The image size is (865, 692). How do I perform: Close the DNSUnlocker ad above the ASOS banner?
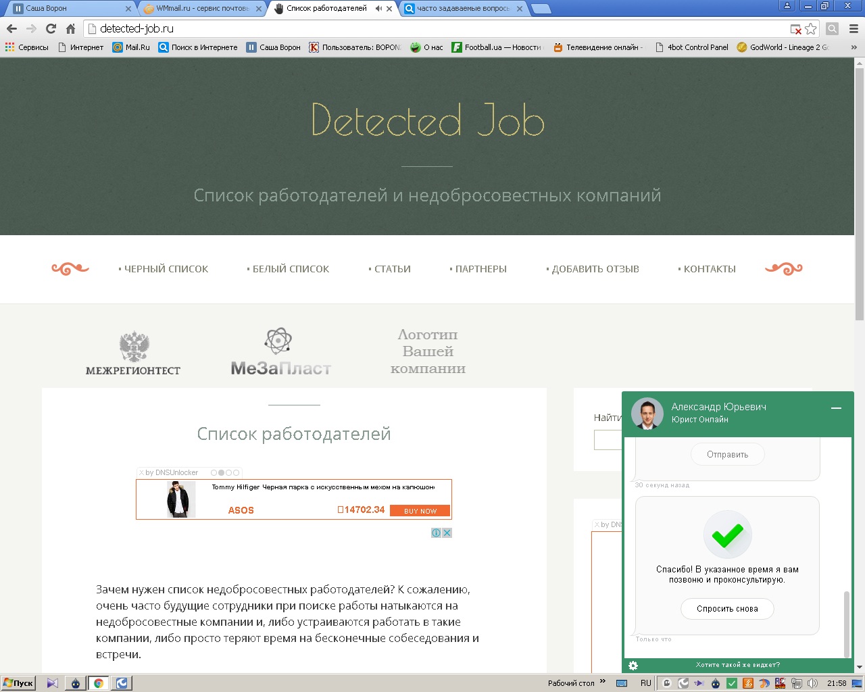click(x=141, y=472)
